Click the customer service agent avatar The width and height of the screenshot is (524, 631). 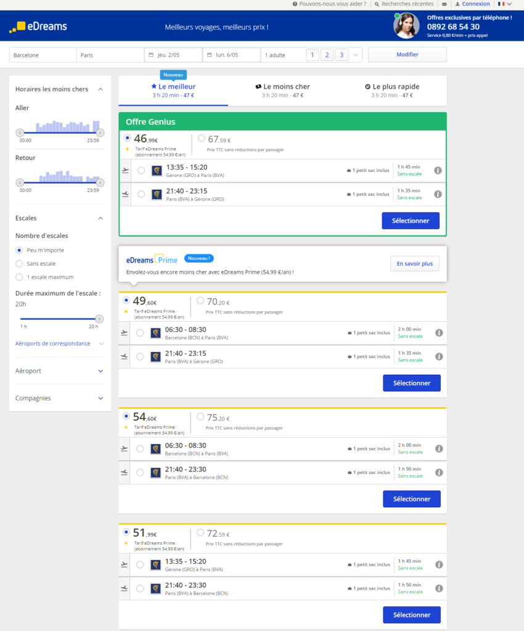pos(406,26)
